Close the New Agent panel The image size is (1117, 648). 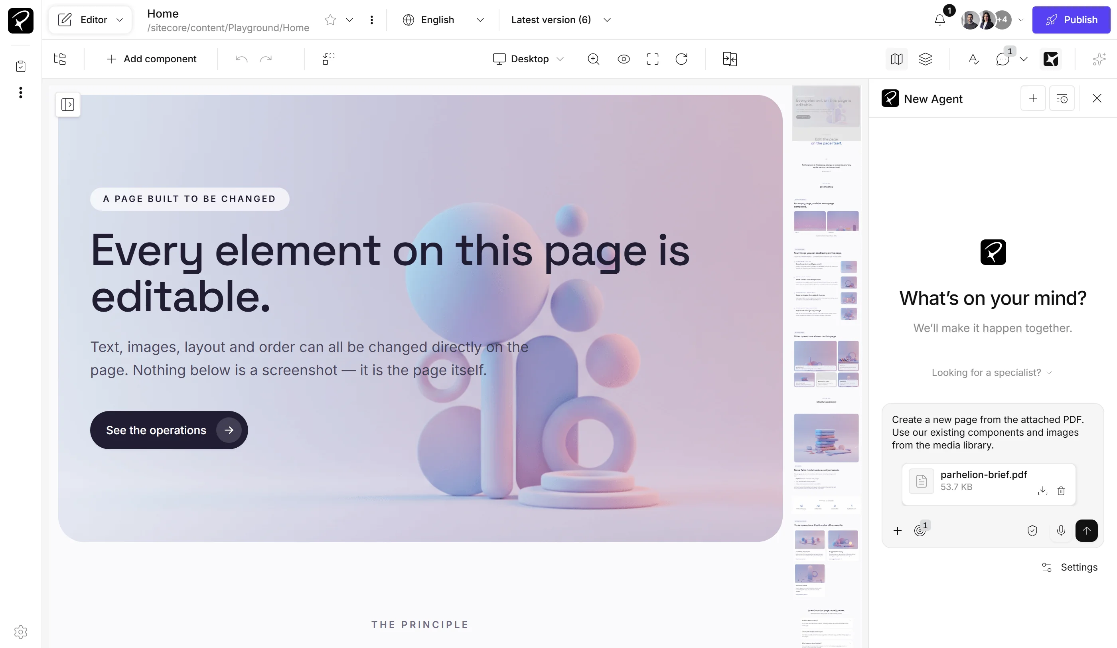(1097, 99)
